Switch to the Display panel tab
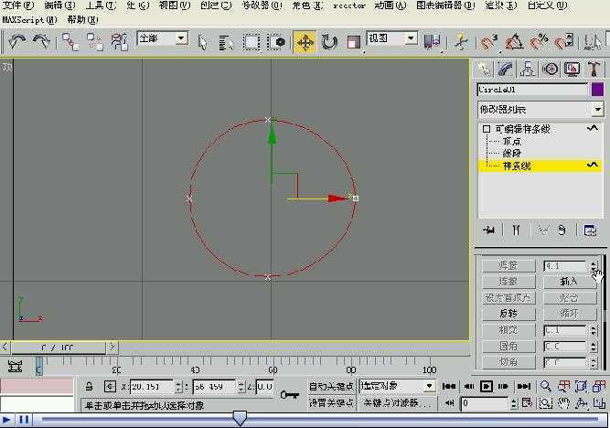610x428 pixels. tap(572, 70)
